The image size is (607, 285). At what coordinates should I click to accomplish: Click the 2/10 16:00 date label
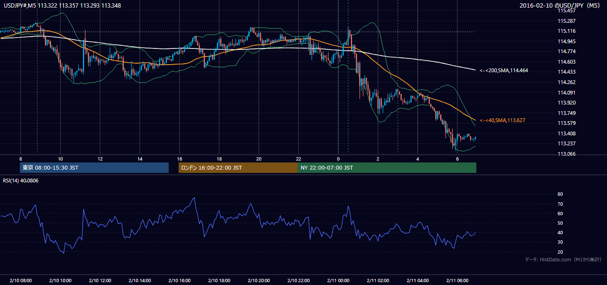click(x=179, y=281)
